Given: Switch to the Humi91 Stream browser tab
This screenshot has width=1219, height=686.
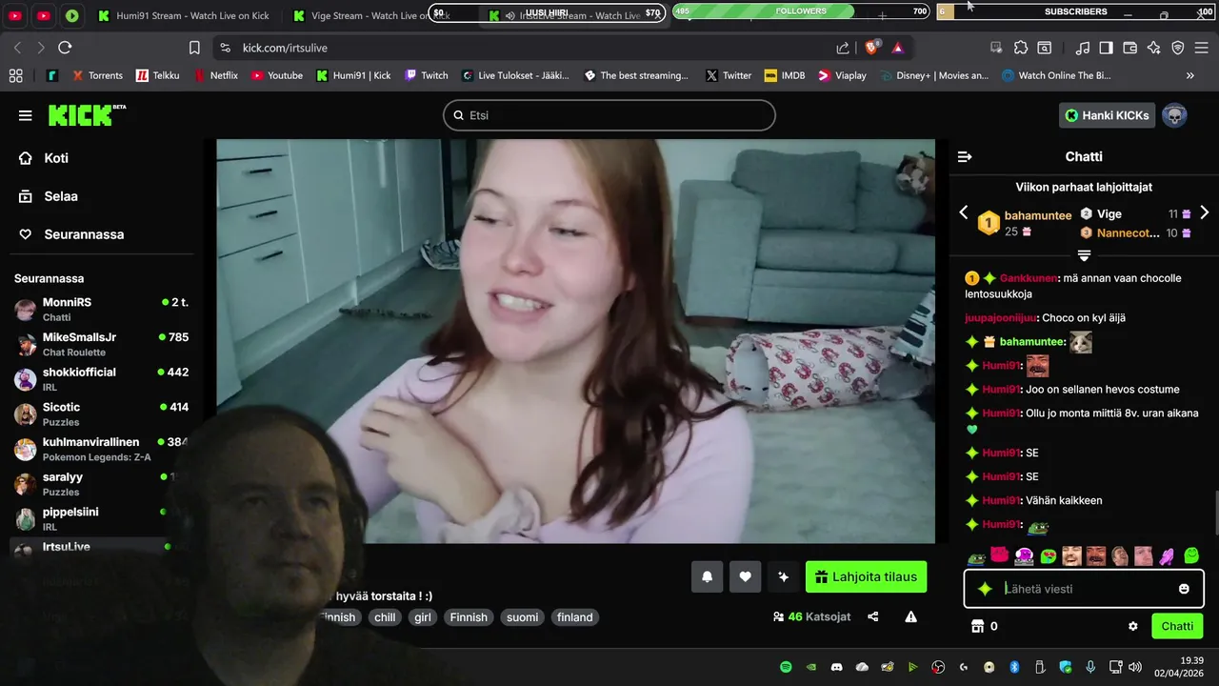Looking at the screenshot, I should 184,16.
